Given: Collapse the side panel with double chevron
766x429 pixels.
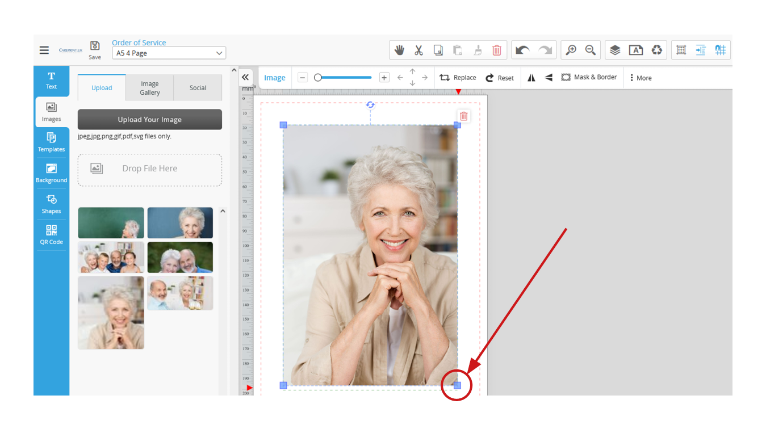Looking at the screenshot, I should click(x=245, y=77).
